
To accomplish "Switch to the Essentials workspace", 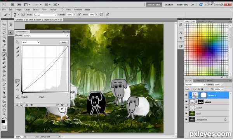I will 154,5.
